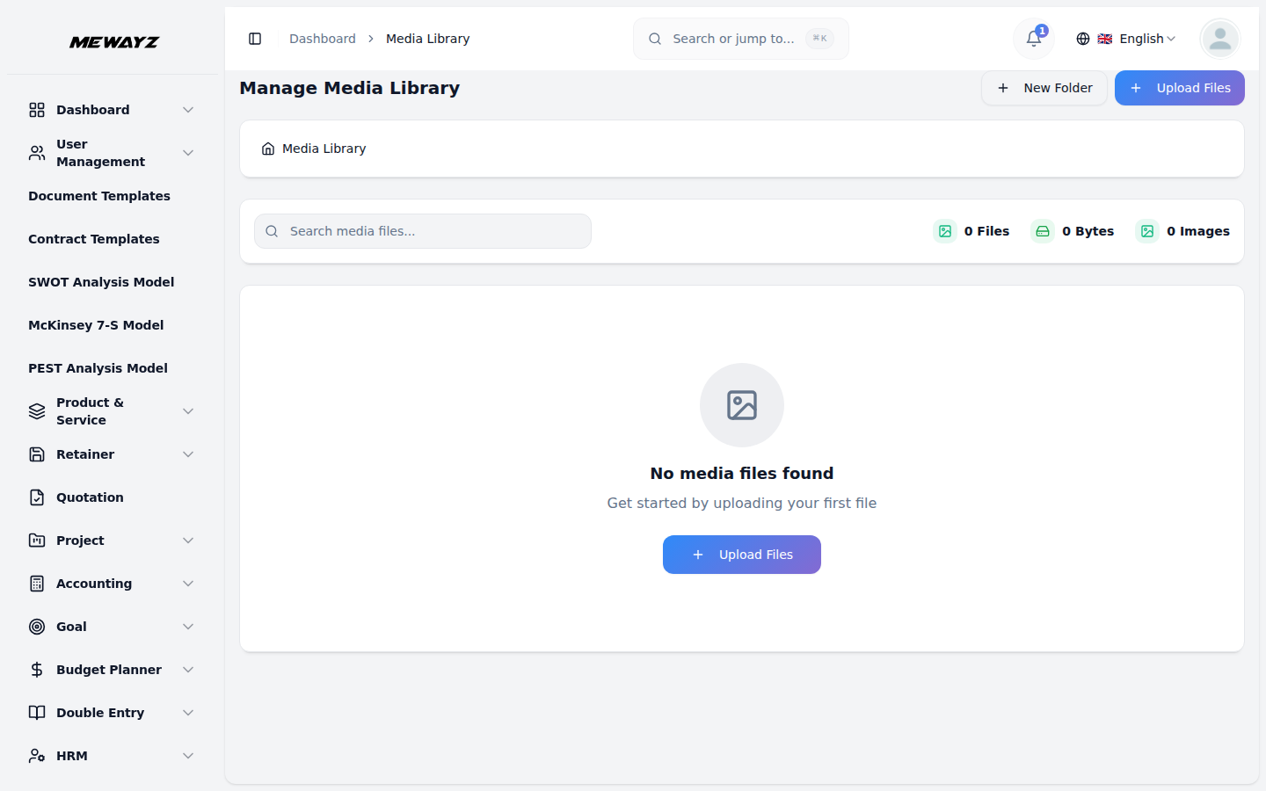This screenshot has width=1266, height=791.
Task: Click the Retainer disk icon in sidebar
Action: 36,454
